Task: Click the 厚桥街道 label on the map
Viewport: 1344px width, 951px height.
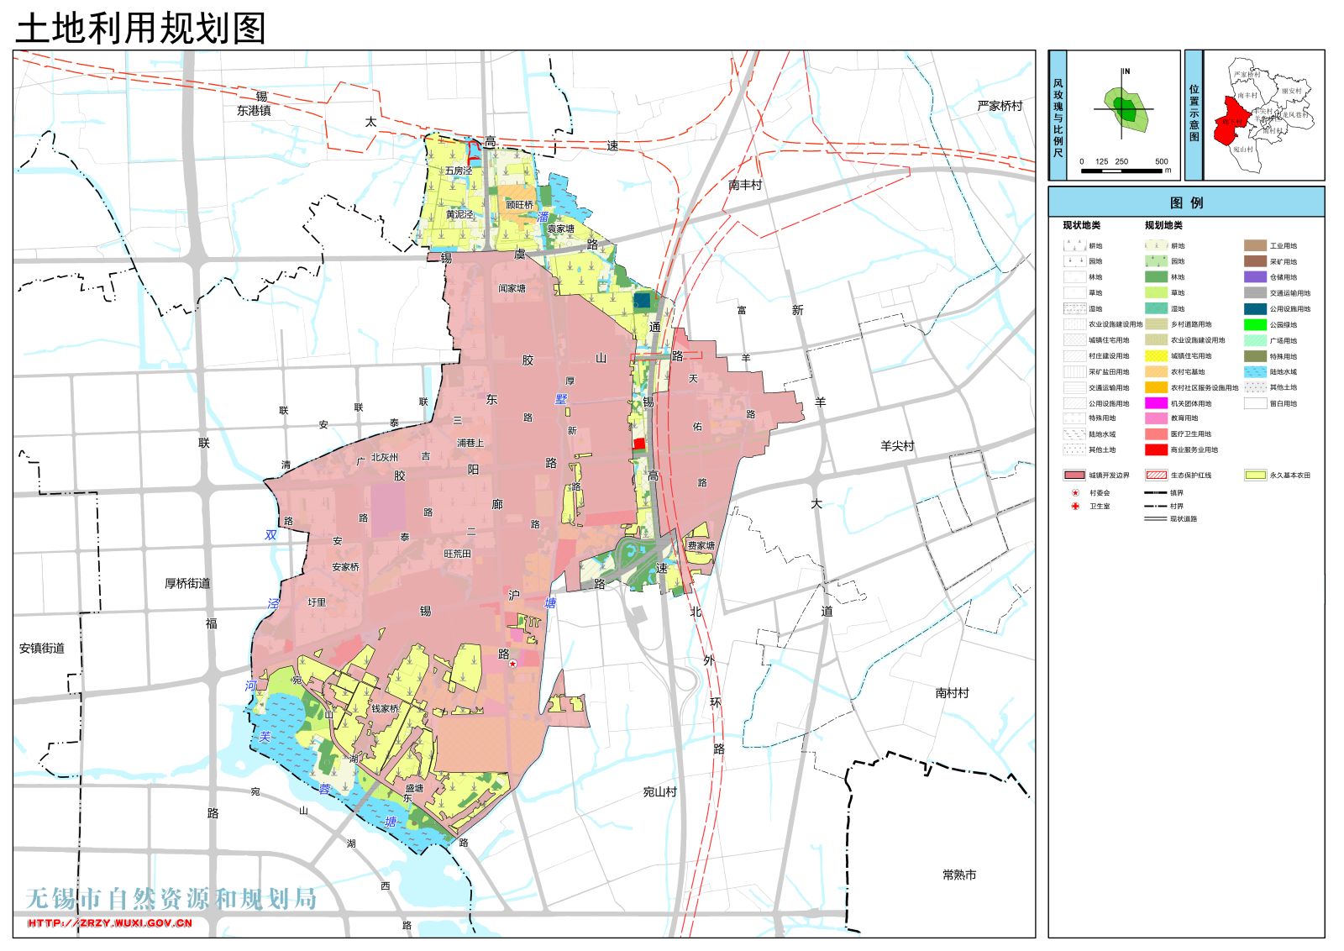Action: (187, 583)
